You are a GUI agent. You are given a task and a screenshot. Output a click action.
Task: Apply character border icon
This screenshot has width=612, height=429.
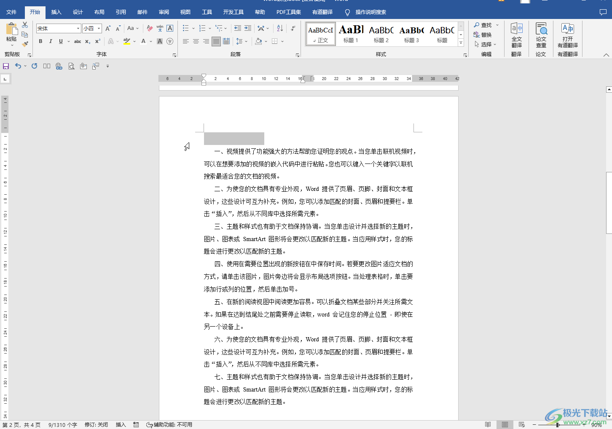tap(170, 28)
